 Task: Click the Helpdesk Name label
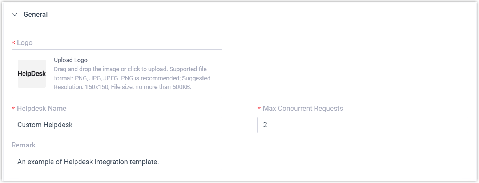click(41, 109)
